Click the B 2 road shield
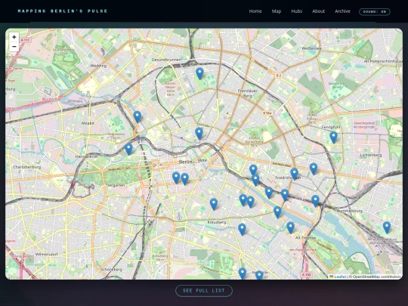 (279, 76)
